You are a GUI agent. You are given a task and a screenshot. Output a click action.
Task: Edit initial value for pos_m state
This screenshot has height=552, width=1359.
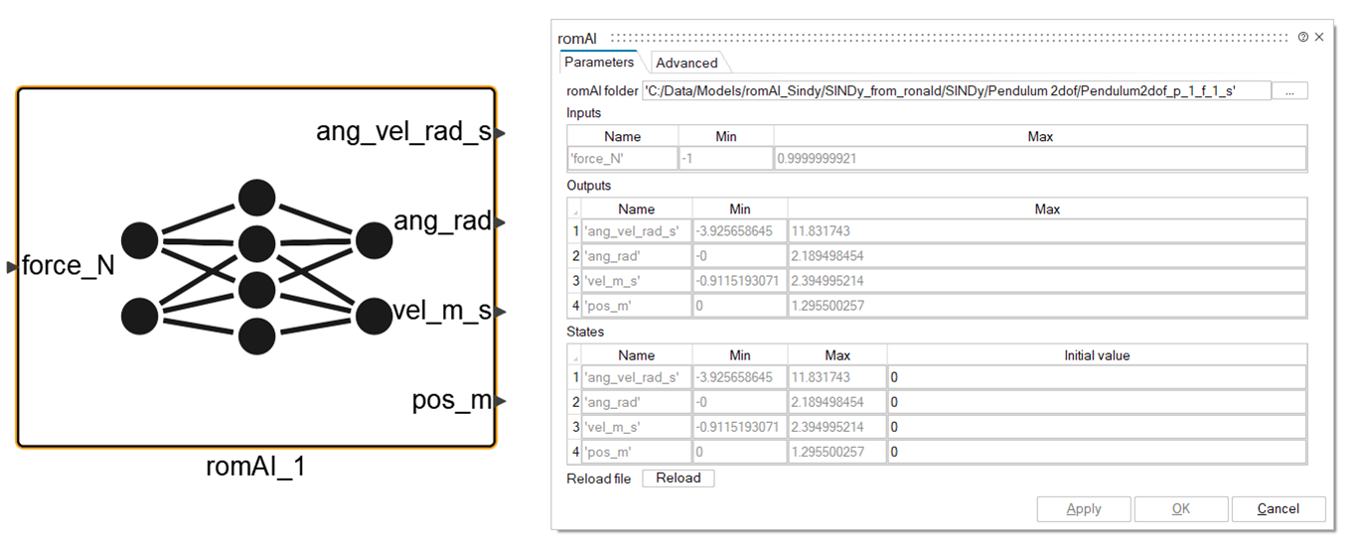(x=1096, y=452)
